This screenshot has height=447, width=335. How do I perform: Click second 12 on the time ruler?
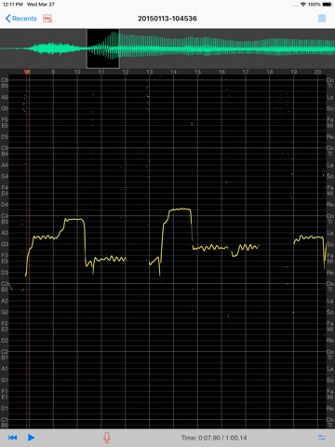[126, 72]
